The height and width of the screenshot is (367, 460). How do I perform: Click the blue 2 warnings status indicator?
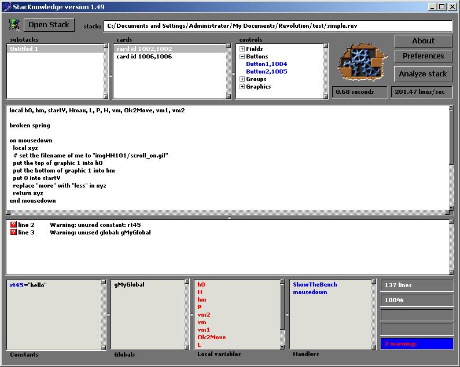point(417,344)
